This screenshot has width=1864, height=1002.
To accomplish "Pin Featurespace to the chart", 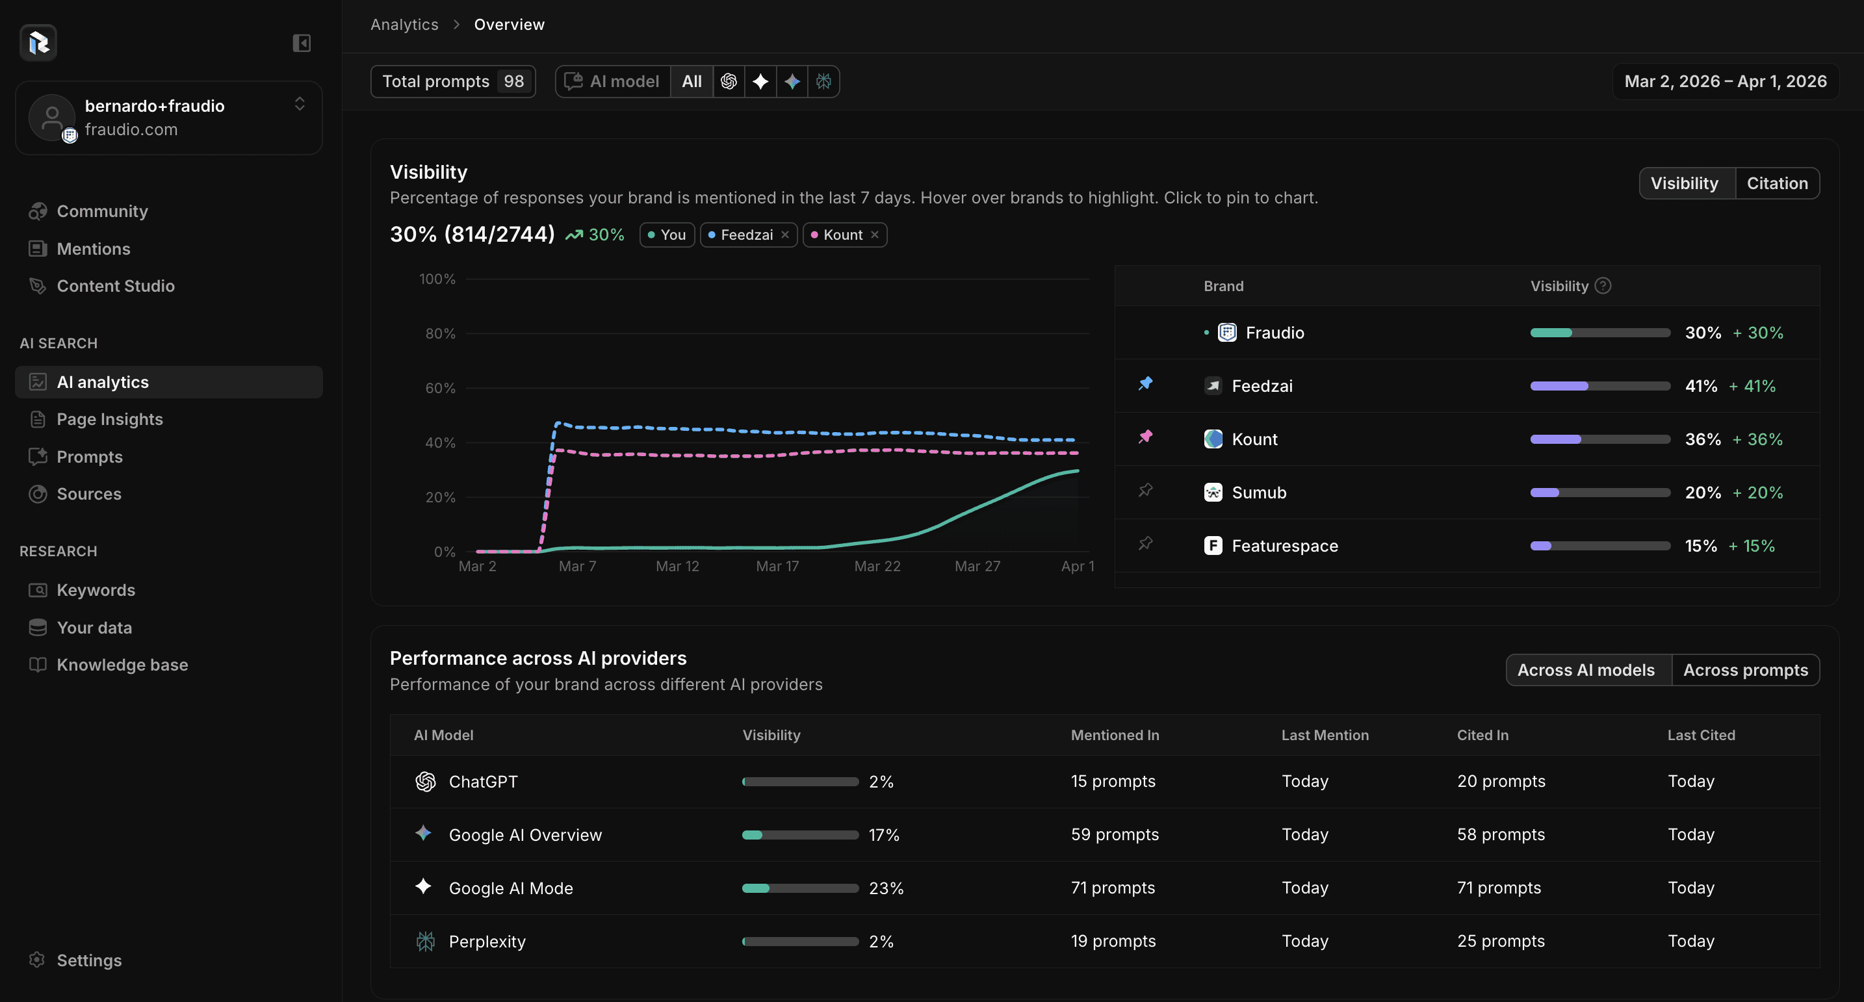I will (x=1145, y=543).
